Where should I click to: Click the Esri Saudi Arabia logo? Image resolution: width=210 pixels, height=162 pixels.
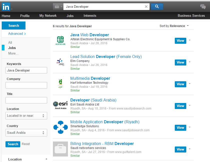60,105
